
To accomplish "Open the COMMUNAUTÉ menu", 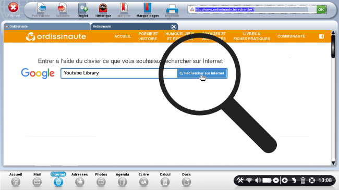I will point(291,36).
